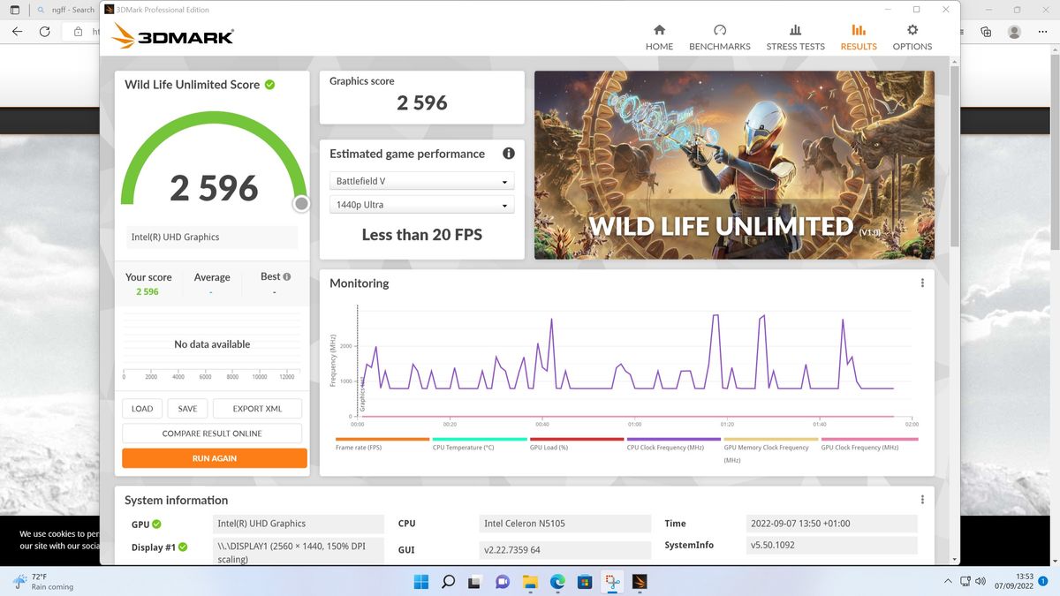Open Snipping Tool on the taskbar
1060x596 pixels.
[612, 581]
